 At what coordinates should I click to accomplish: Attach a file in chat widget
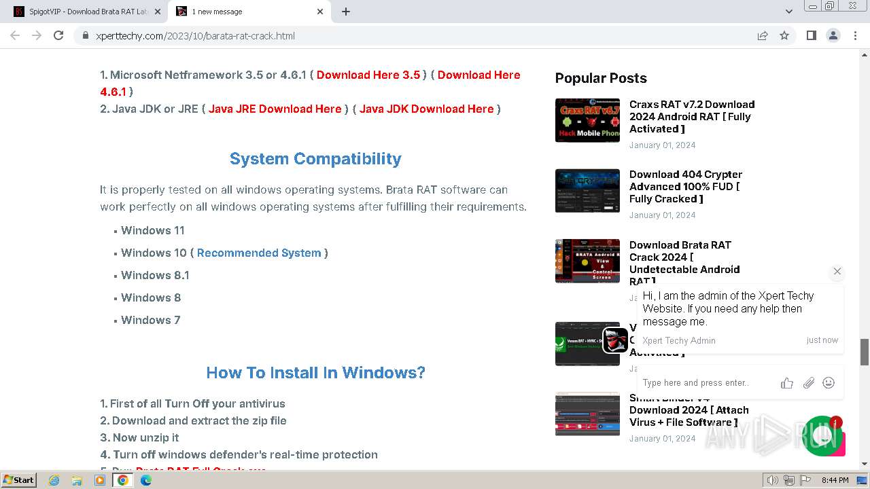(x=808, y=383)
